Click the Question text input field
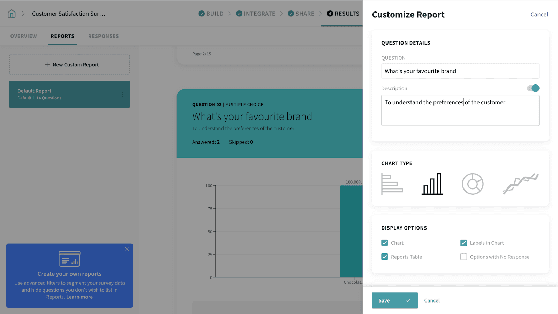 pos(460,71)
